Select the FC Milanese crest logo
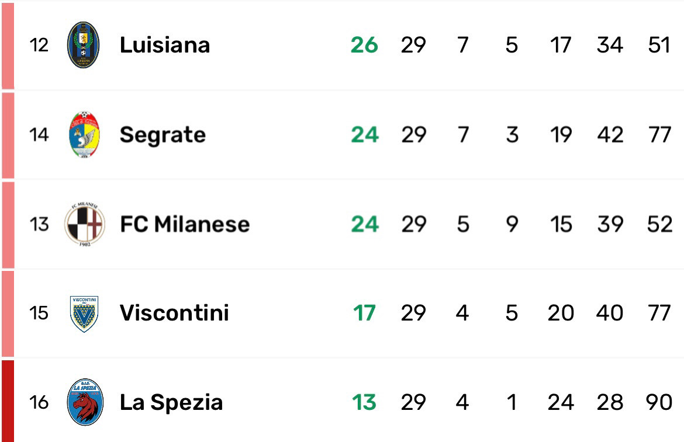This screenshot has height=442, width=684. [84, 224]
